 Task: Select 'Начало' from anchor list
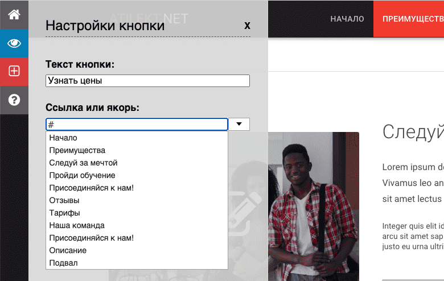(137, 138)
